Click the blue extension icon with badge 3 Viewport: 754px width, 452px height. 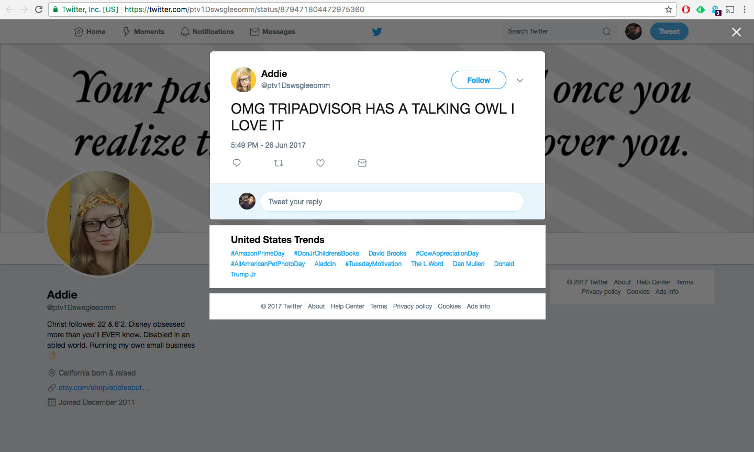pyautogui.click(x=715, y=10)
